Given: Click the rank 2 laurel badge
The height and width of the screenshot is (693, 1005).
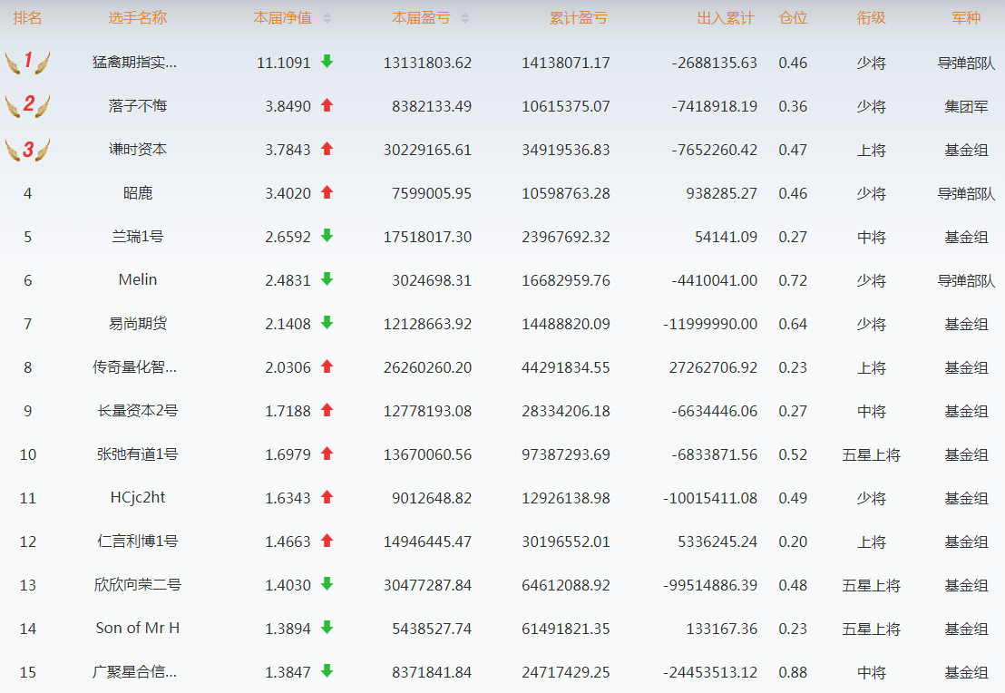Looking at the screenshot, I should 27,106.
